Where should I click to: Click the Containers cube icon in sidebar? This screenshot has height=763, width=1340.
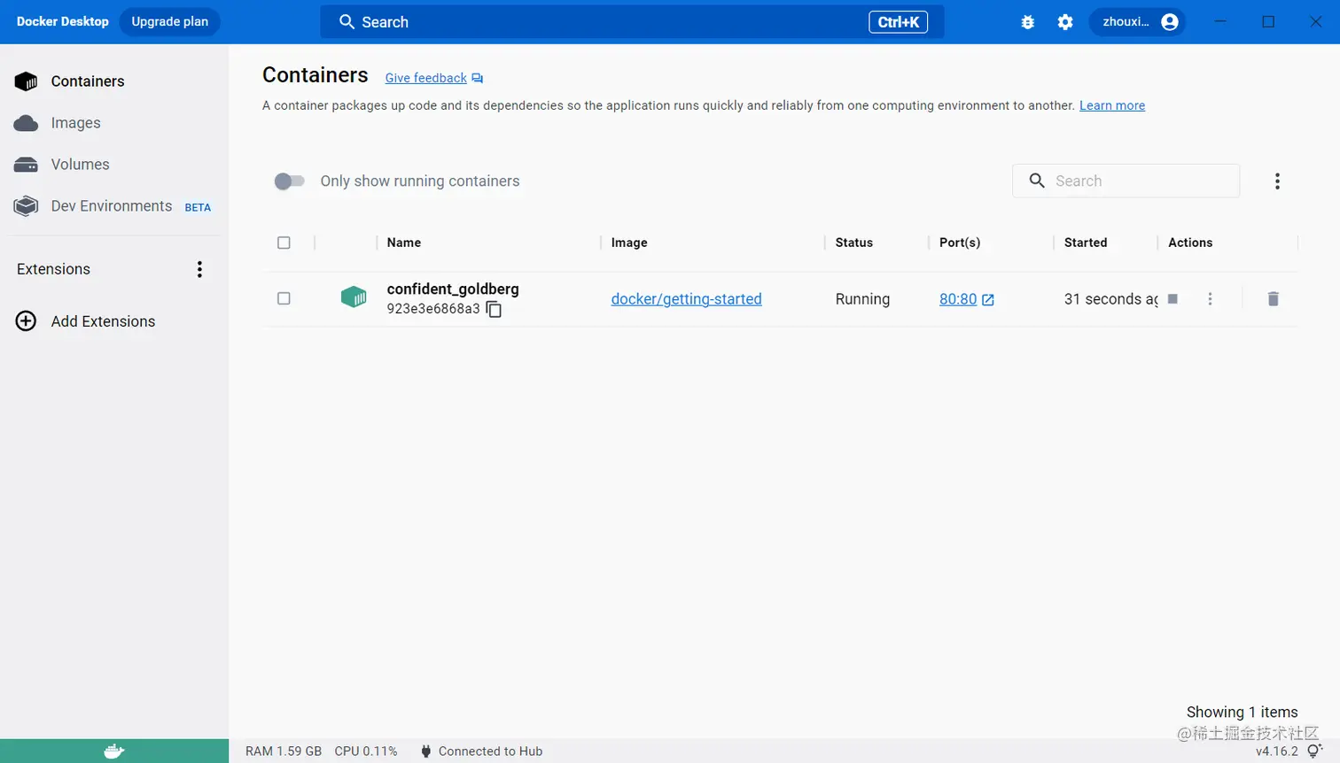[27, 81]
